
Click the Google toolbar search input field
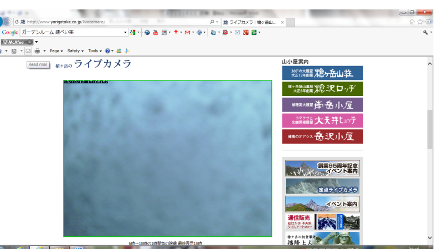point(71,33)
